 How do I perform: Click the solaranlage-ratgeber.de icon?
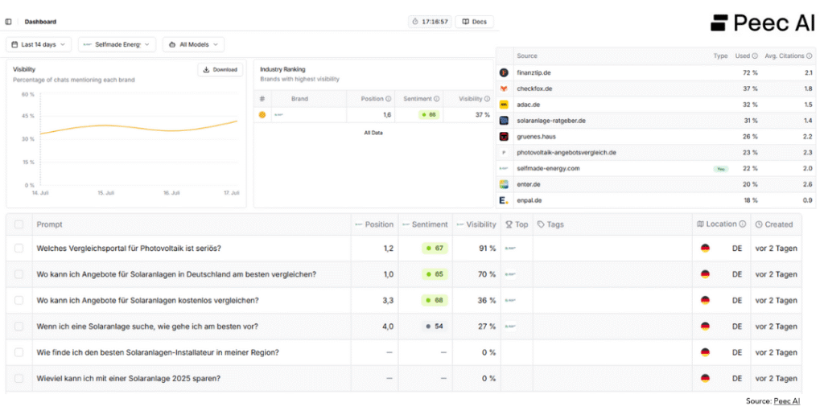pos(504,121)
